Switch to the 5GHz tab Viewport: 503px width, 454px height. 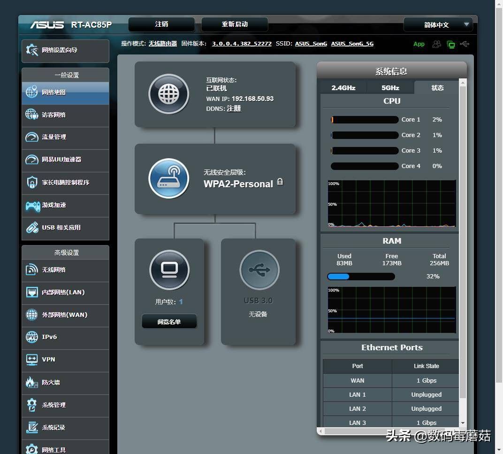click(390, 88)
